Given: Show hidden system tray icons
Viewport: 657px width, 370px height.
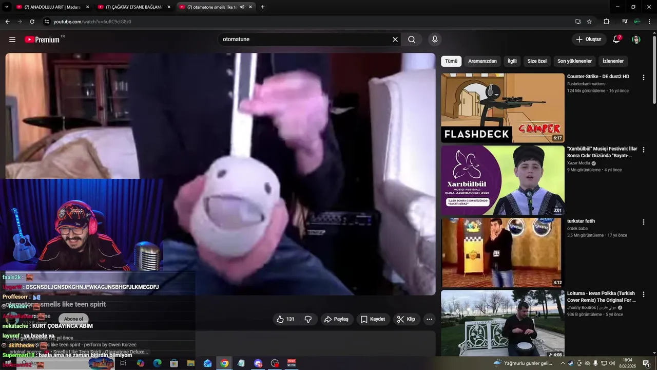Looking at the screenshot, I should coord(563,363).
